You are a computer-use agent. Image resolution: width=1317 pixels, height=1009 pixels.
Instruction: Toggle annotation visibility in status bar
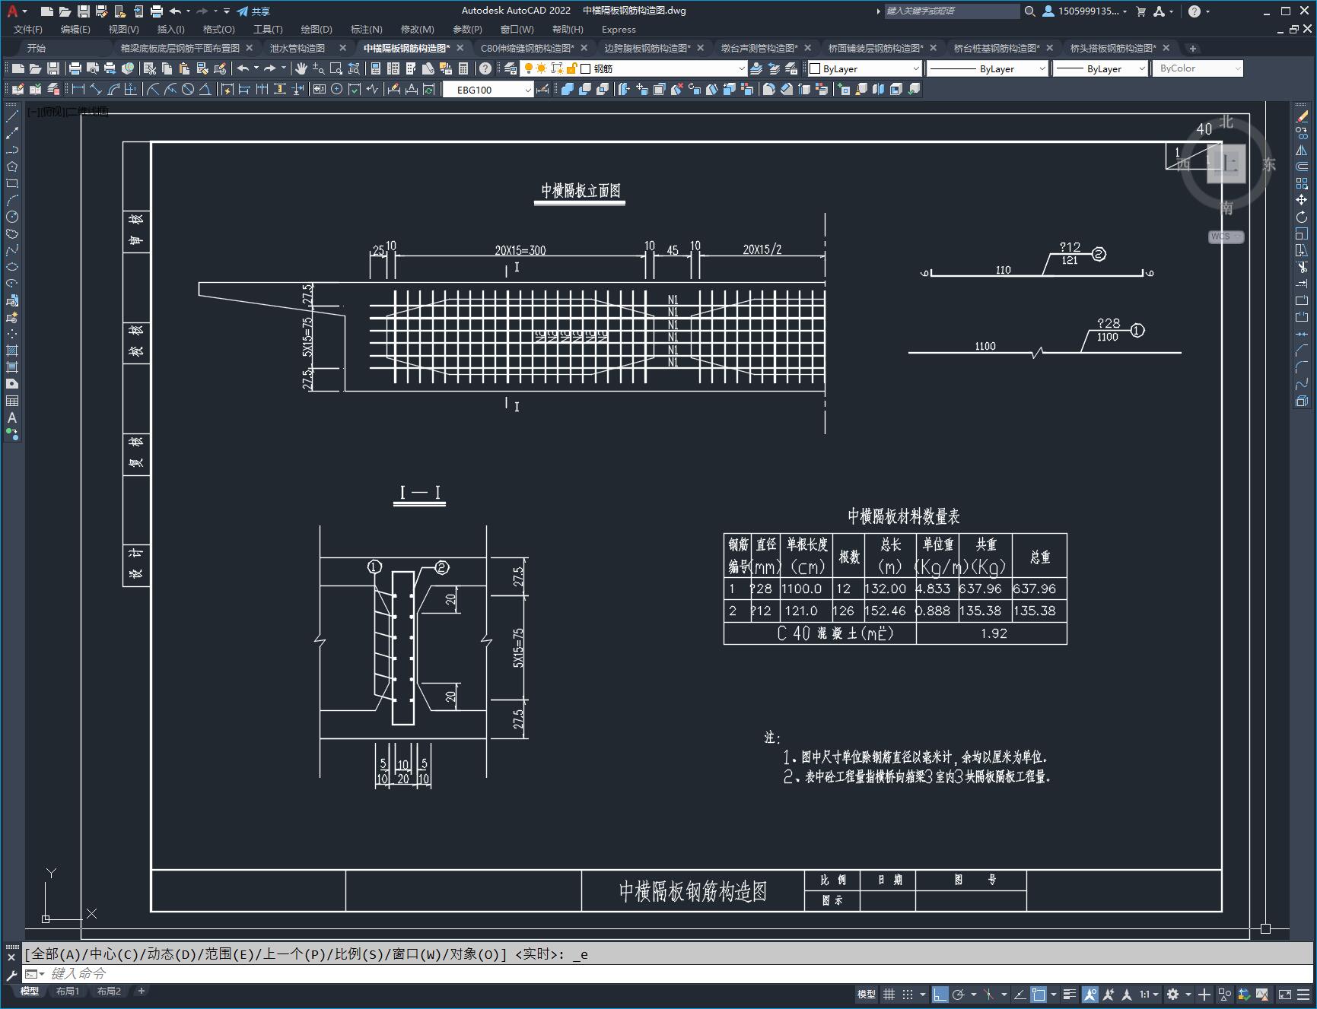[1090, 994]
